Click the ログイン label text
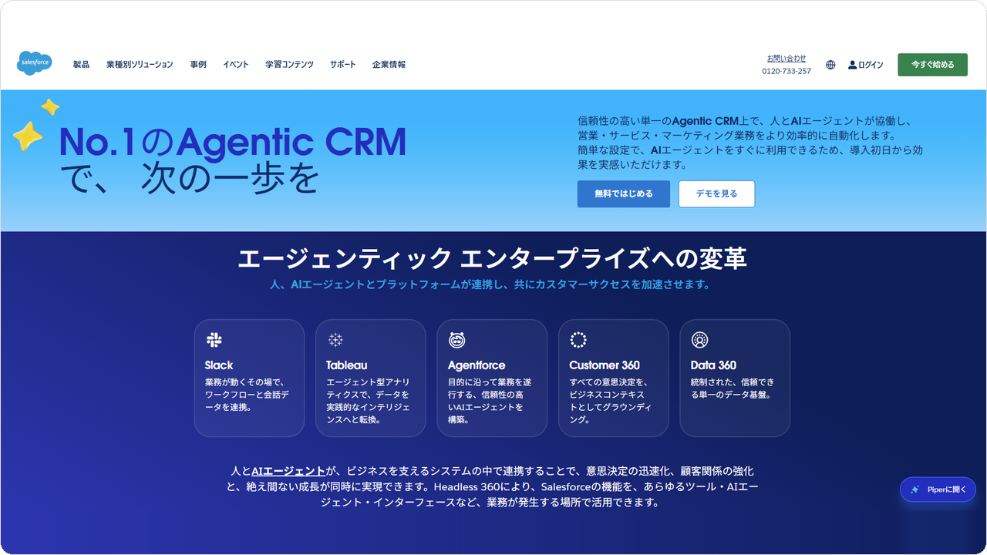987x555 pixels. [871, 65]
